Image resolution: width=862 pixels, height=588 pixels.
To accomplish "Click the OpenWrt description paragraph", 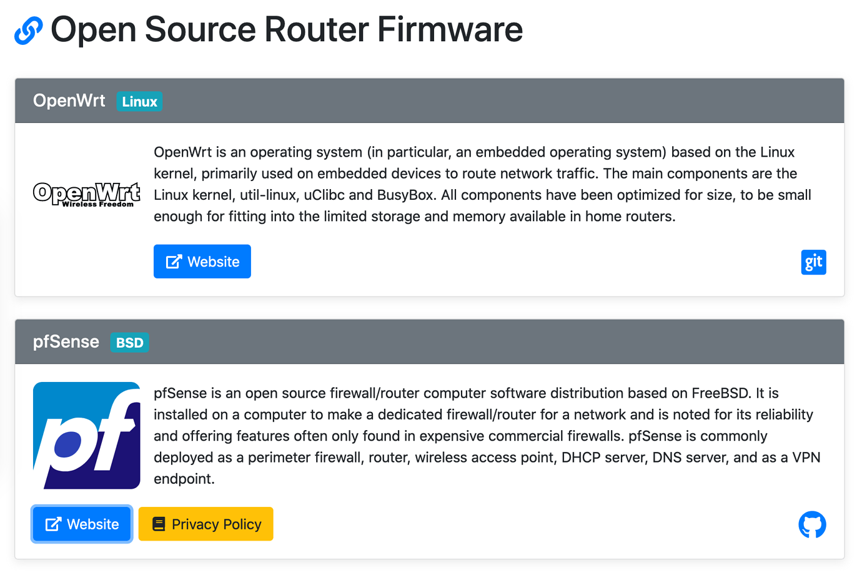I will pyautogui.click(x=483, y=184).
